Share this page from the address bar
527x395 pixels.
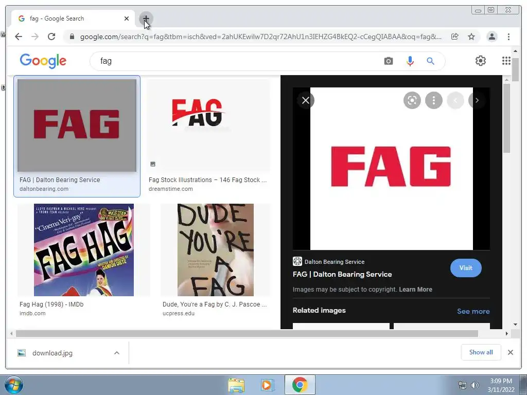coord(454,37)
